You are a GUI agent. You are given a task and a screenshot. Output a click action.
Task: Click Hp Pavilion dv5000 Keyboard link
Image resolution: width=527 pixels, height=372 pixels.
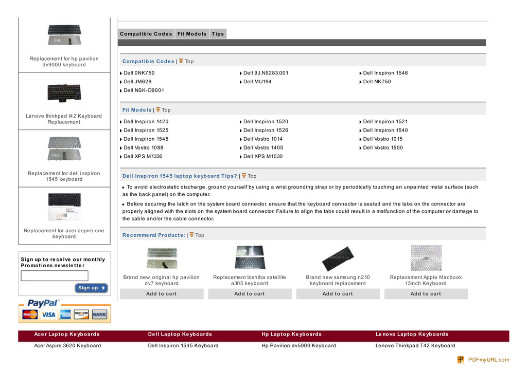pyautogui.click(x=299, y=345)
